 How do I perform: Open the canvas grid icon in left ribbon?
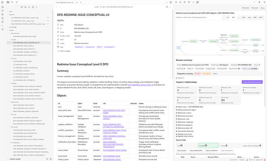click(2, 14)
